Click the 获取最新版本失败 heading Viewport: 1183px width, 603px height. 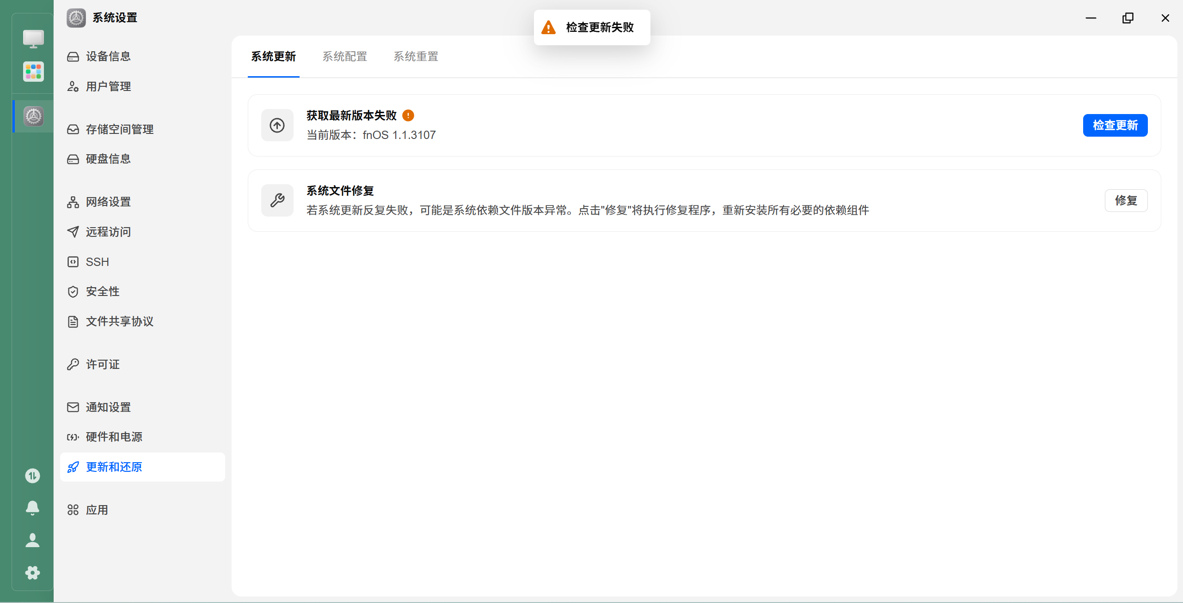tap(351, 115)
